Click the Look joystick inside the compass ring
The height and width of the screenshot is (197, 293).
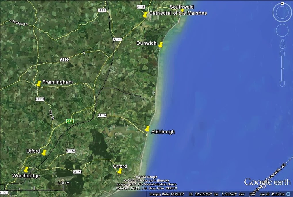tap(282, 13)
